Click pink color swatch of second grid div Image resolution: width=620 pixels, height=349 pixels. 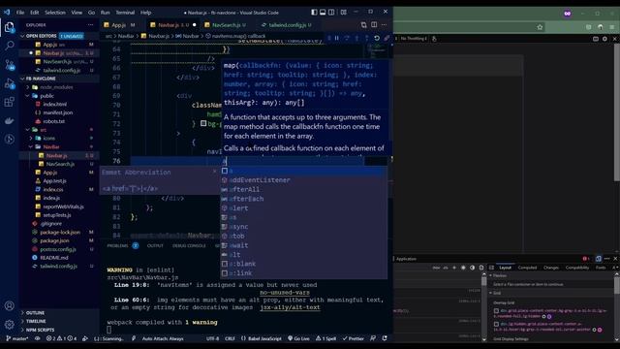pyautogui.click(x=600, y=330)
